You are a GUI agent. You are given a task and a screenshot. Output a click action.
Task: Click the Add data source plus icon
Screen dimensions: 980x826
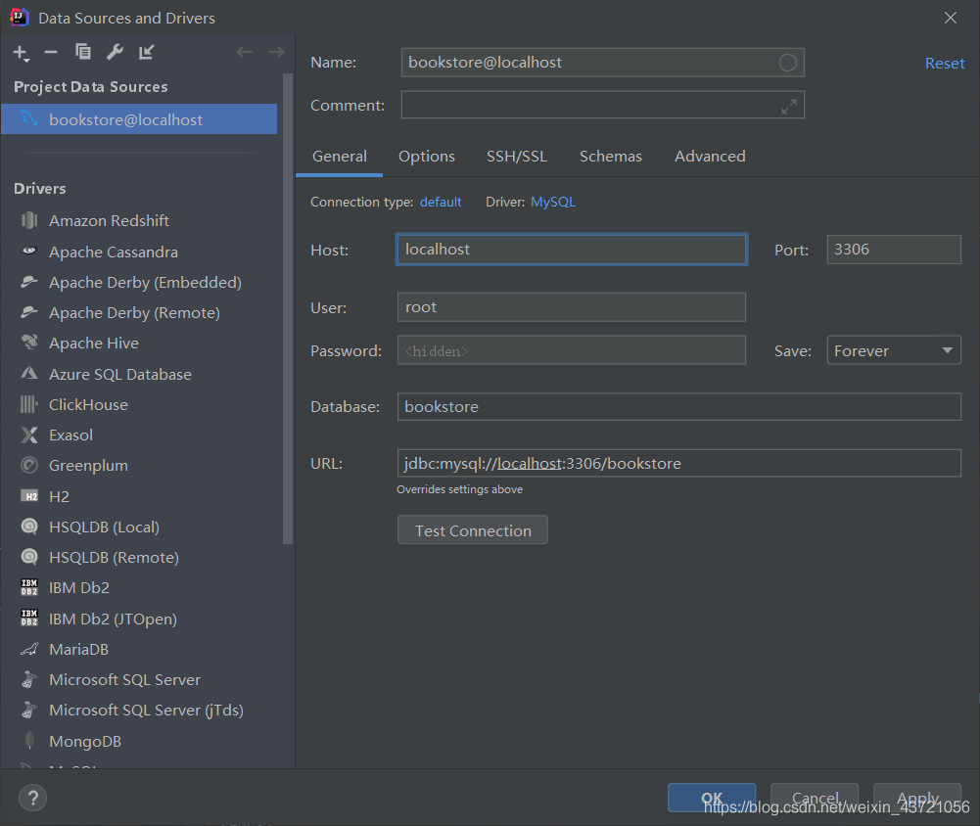click(22, 53)
